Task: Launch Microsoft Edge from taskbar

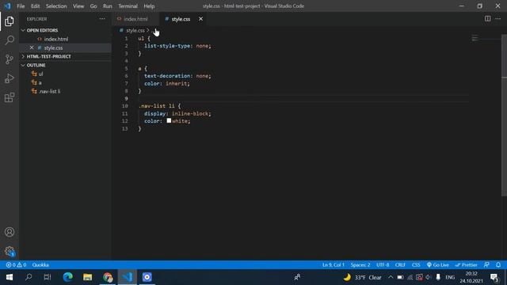Action: point(68,277)
